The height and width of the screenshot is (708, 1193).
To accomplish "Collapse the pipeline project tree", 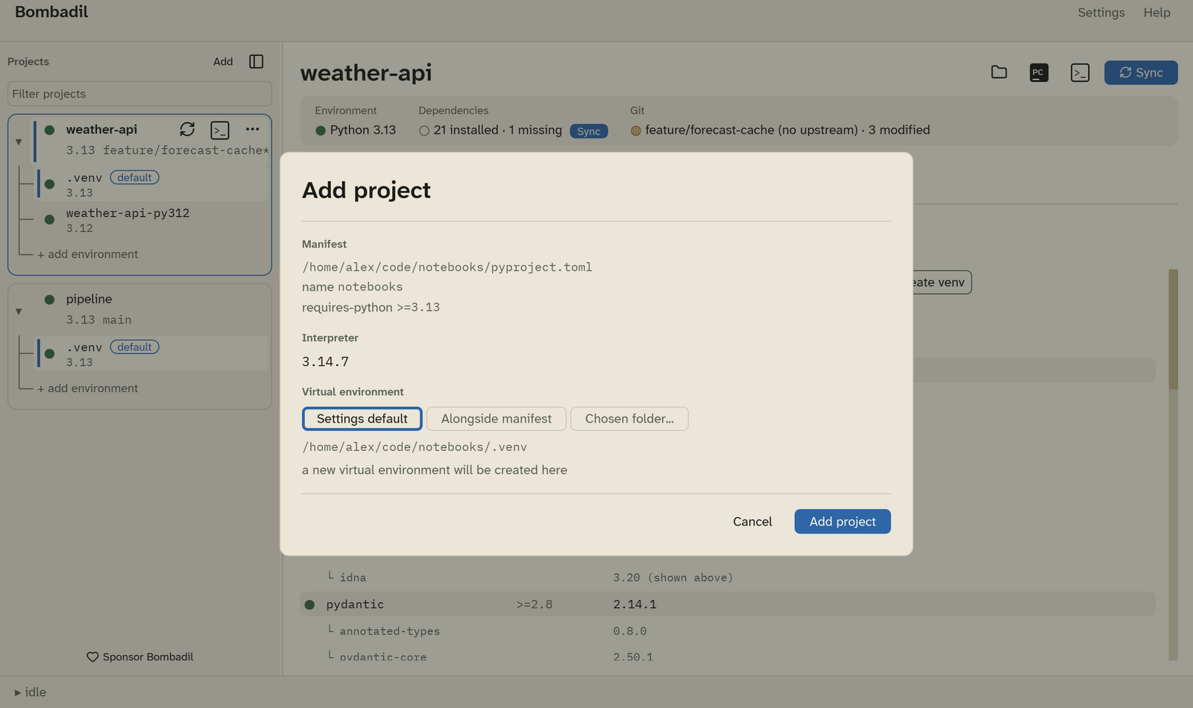I will click(19, 312).
